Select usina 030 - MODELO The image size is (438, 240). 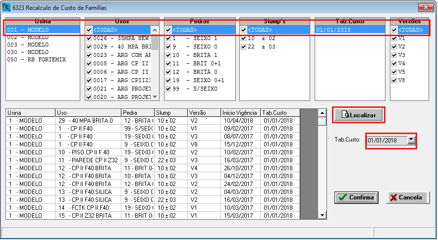point(43,52)
